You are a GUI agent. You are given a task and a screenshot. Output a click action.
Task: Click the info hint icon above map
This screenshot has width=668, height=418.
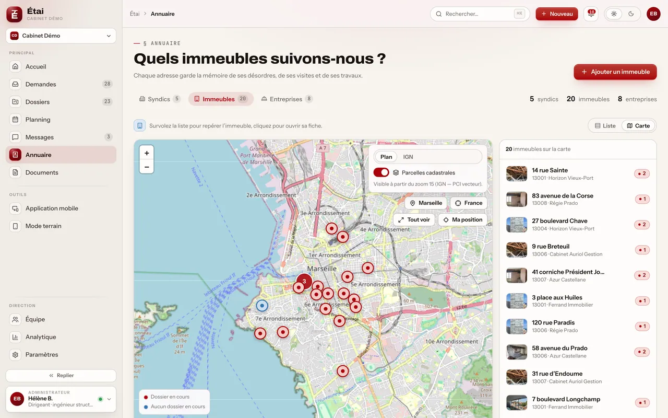pos(140,126)
